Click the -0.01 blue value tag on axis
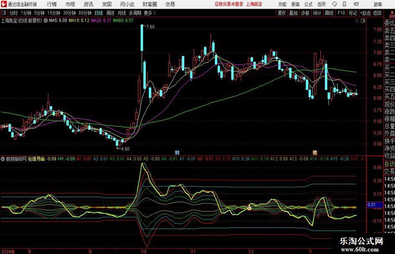Image resolution: width=395 pixels, height=254 pixels. 375,205
